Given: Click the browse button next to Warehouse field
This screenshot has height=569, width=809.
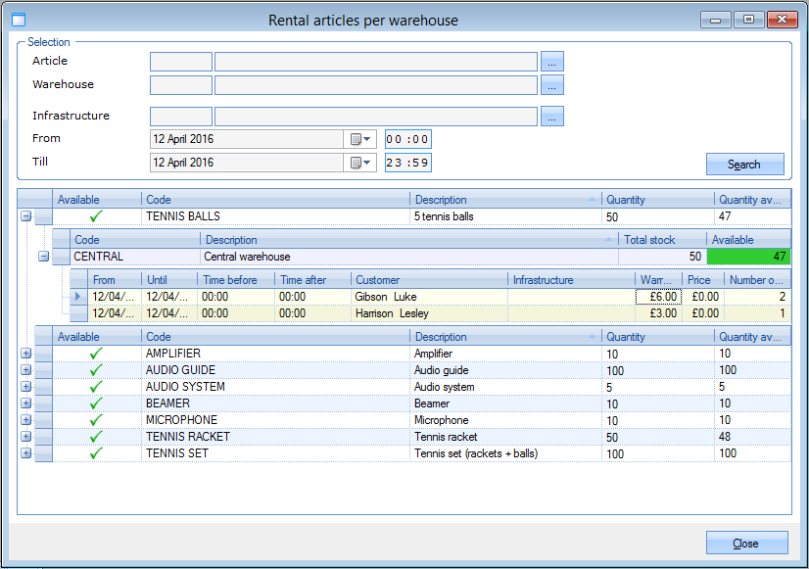Looking at the screenshot, I should [552, 85].
